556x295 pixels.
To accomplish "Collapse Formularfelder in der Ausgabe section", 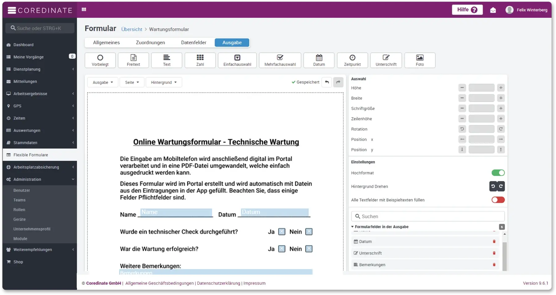I will pos(352,227).
